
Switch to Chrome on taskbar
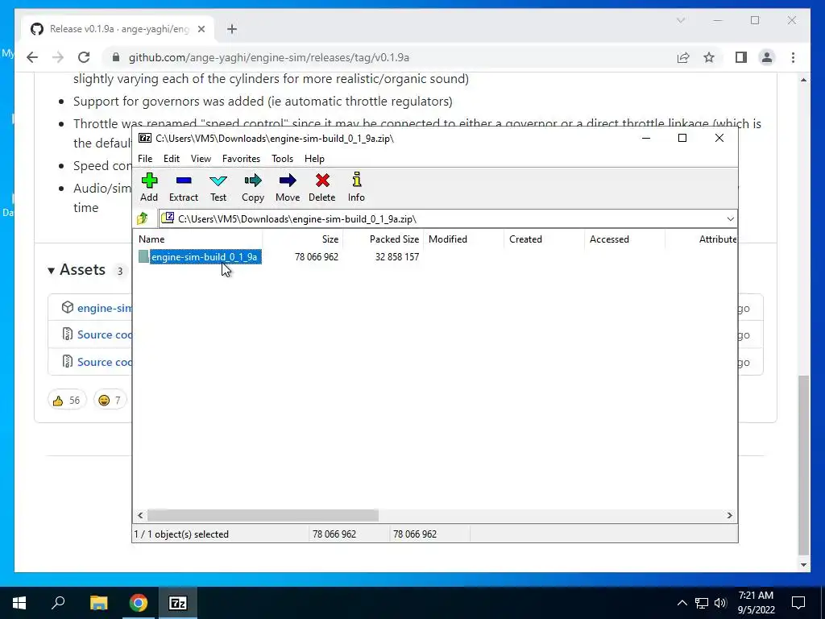click(139, 603)
